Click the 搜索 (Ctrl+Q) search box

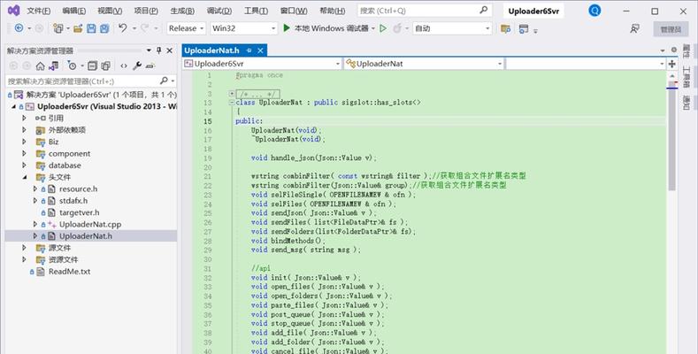click(425, 11)
